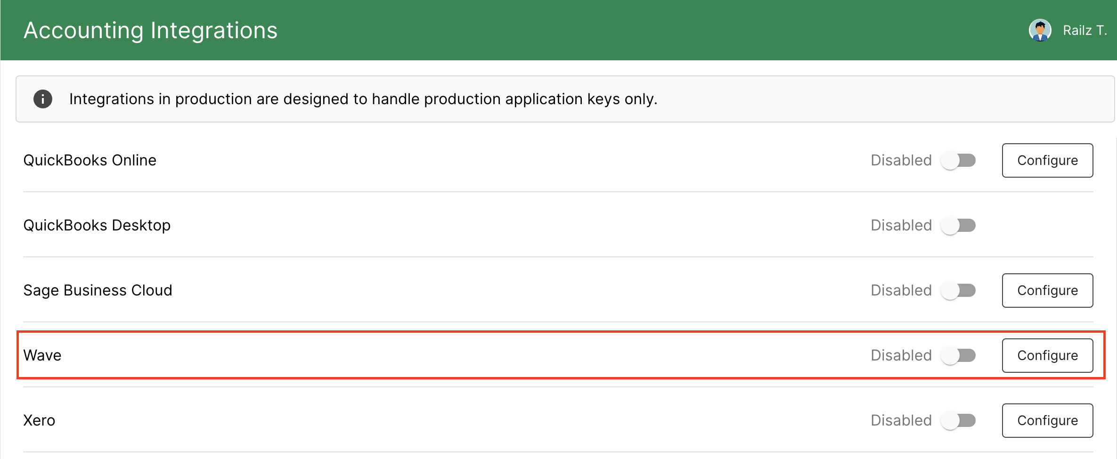Click the Disabled status in the Wave row
The image size is (1117, 459).
click(x=901, y=355)
